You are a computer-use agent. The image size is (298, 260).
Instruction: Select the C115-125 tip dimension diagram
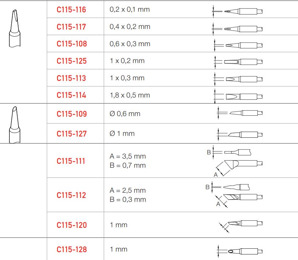point(238,62)
